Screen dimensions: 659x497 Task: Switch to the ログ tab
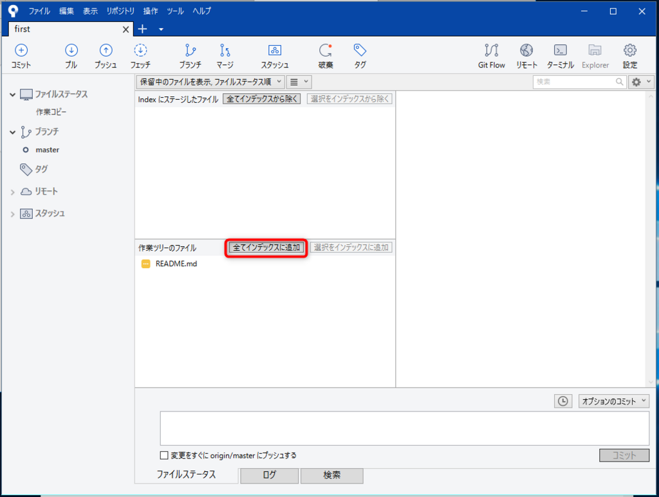270,475
